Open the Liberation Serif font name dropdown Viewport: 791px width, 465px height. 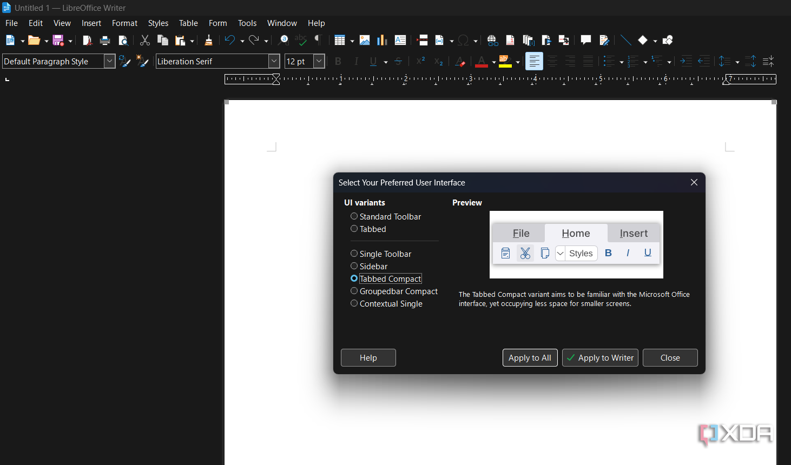pyautogui.click(x=274, y=61)
